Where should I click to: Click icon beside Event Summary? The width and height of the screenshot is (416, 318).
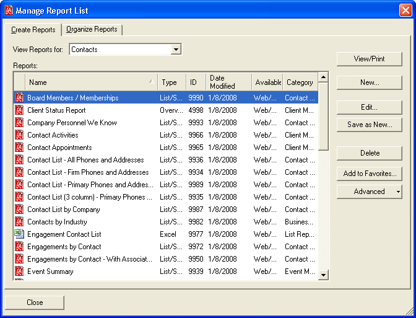[19, 272]
